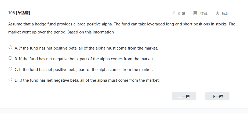The height and width of the screenshot is (113, 248).
Task: Click the 纠错 text label
Action: [181, 13]
